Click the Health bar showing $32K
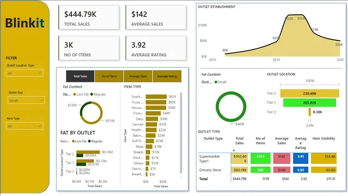This screenshot has width=348, height=196. [151, 130]
